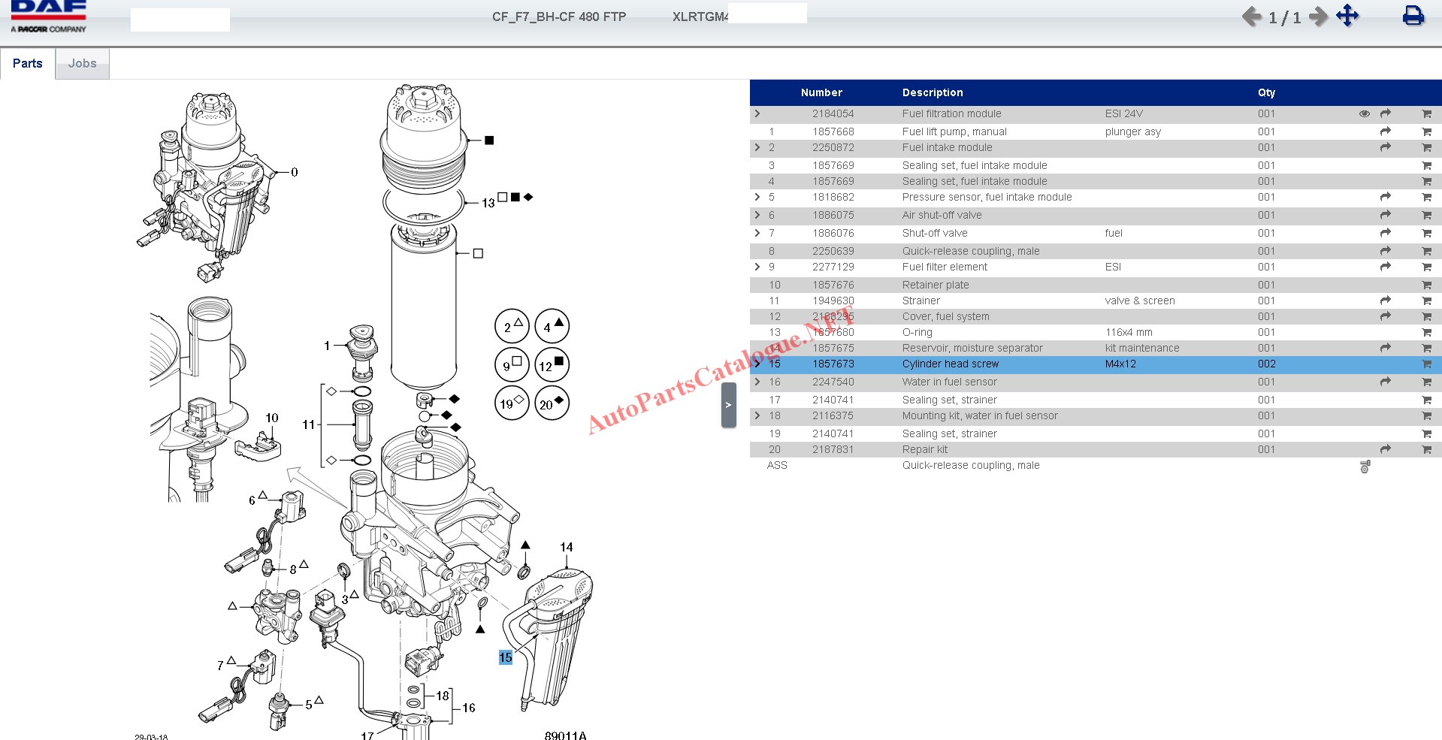Switch to the Jobs tab

pyautogui.click(x=83, y=64)
